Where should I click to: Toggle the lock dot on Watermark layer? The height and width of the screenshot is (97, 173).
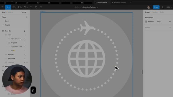tap(25, 59)
